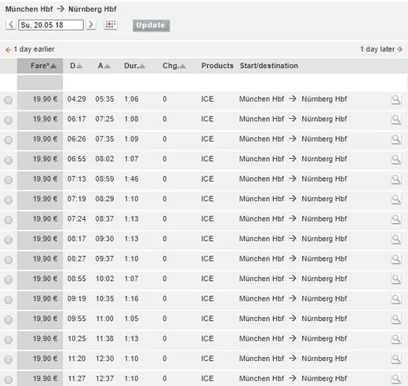Viewport: 408px width, 386px height.
Task: Sort results by Chg. column
Action: pyautogui.click(x=174, y=66)
